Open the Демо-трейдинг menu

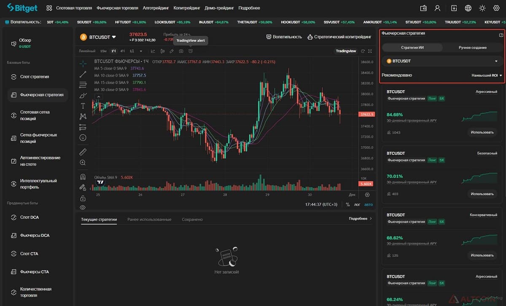coord(219,8)
